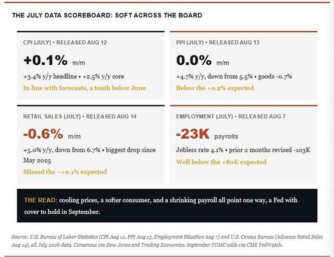Select the Retail Sales July card header
Image resolution: width=334 pixels, height=257 pixels.
(79, 116)
